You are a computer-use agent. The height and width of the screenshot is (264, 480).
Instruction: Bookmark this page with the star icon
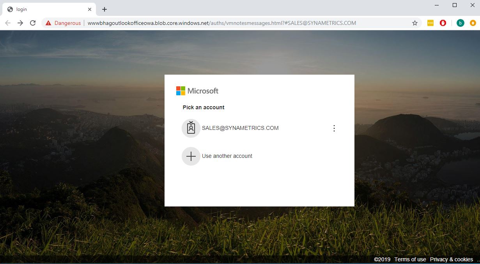click(415, 23)
